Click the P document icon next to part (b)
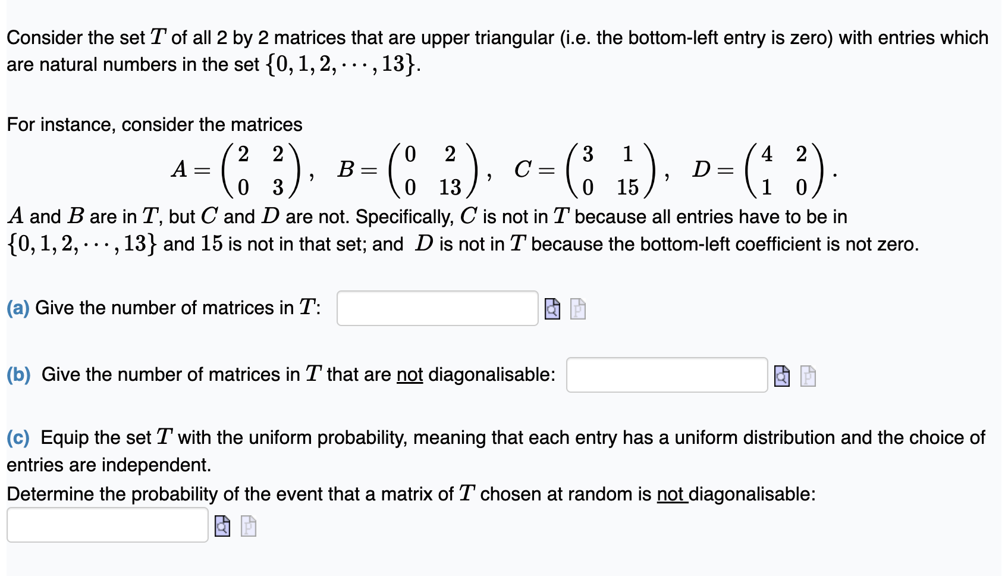 (x=807, y=375)
